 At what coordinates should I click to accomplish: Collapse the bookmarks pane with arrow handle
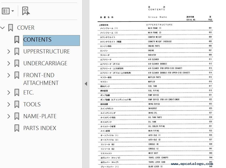tap(86, 84)
